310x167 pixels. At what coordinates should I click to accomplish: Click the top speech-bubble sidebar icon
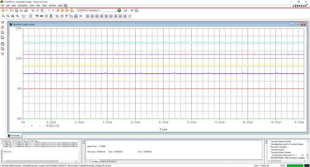(x=3, y=22)
